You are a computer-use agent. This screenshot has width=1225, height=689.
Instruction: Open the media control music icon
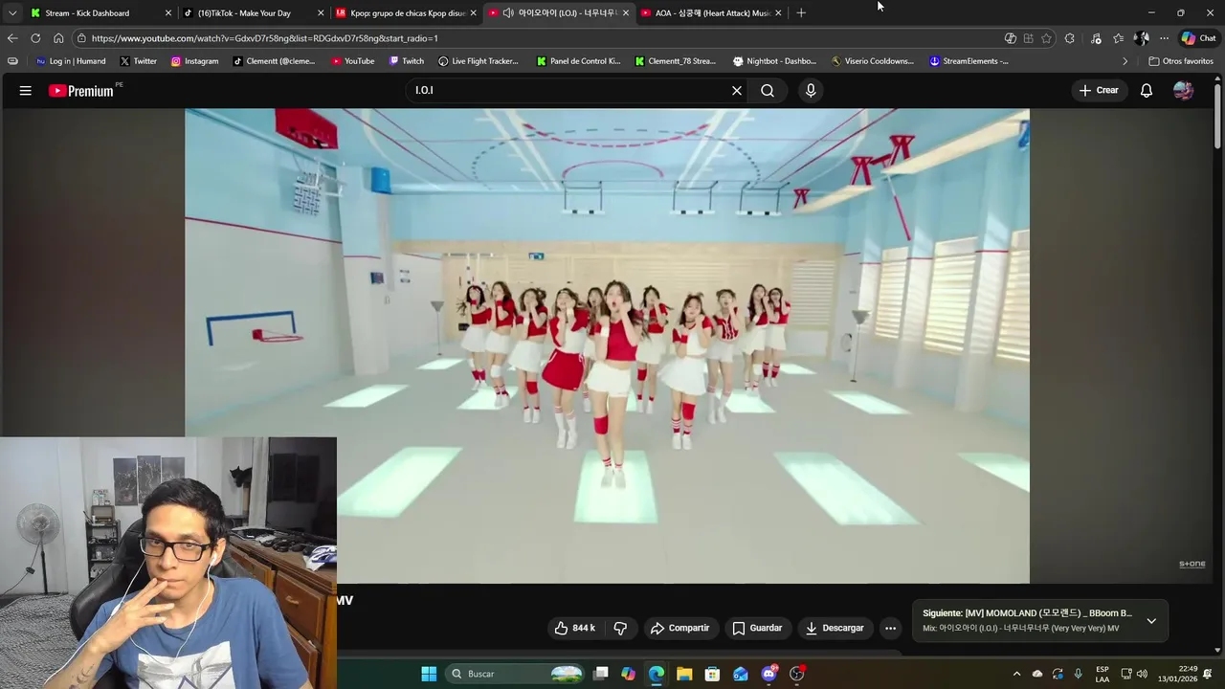point(1096,38)
